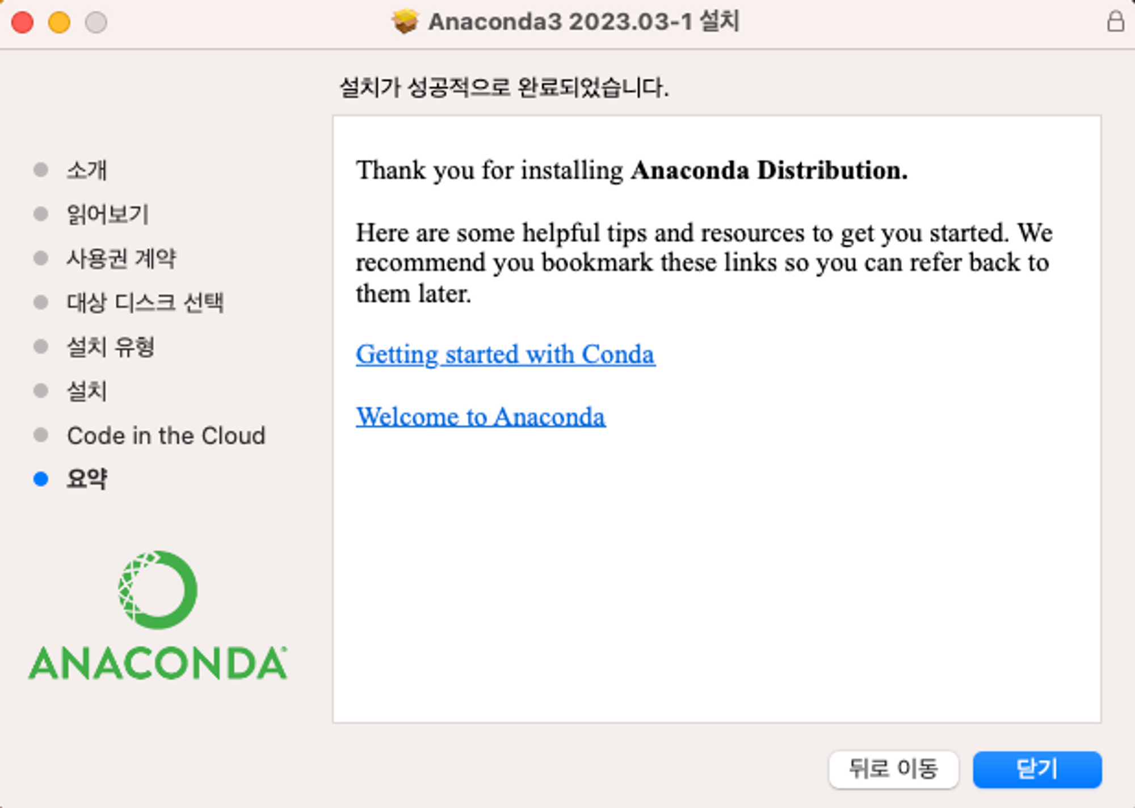Click the bold Anaconda Distribution text
The width and height of the screenshot is (1135, 808).
click(769, 171)
